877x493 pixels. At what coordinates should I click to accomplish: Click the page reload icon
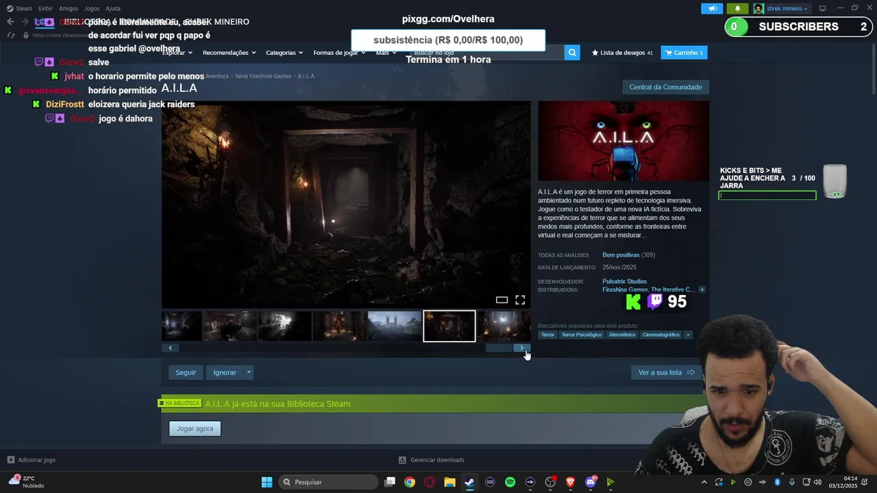pyautogui.click(x=10, y=35)
